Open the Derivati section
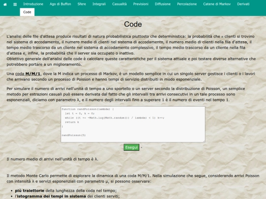Image resolution: width=266 pixels, height=199 pixels. tap(243, 4)
